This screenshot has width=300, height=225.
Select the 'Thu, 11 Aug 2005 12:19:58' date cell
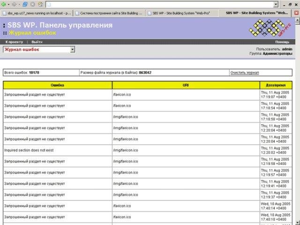(276, 161)
